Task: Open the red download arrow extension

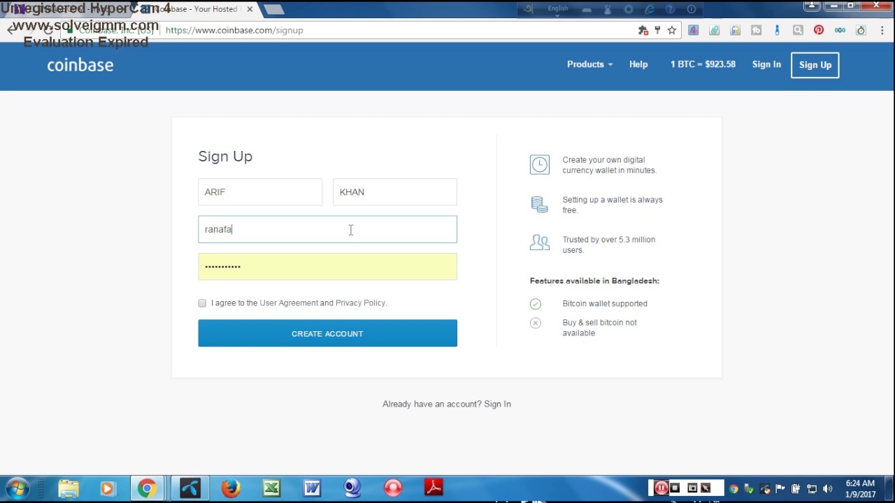Action: (x=693, y=30)
